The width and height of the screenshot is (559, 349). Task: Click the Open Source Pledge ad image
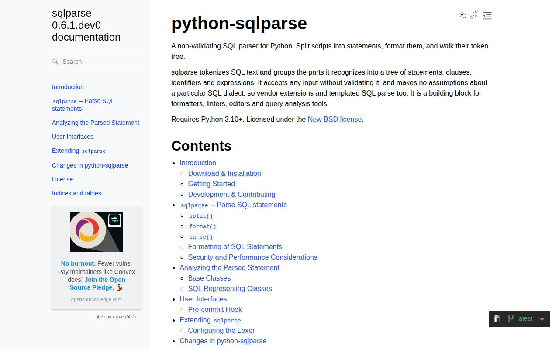(97, 232)
